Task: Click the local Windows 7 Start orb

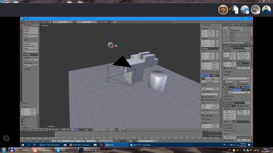Action: click(4, 150)
